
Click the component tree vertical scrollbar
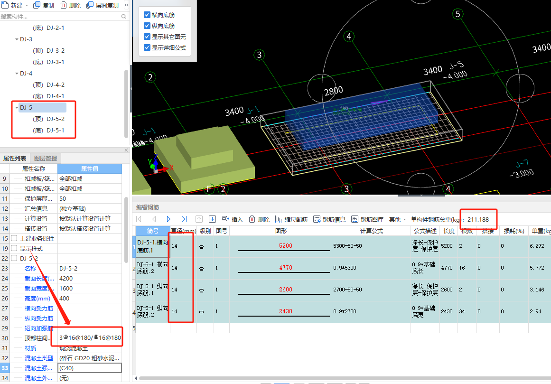tap(126, 103)
